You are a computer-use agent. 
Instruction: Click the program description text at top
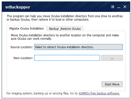[x=65, y=18]
